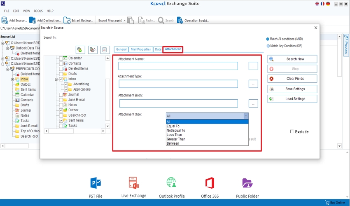Click the Add Source toolbar icon

5,20
